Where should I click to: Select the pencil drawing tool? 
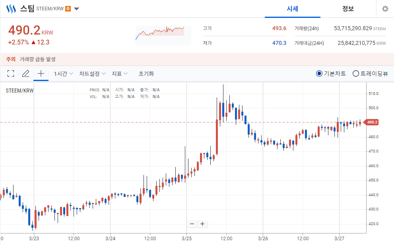coord(25,73)
